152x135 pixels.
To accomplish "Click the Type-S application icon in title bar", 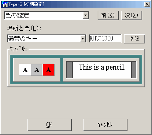I will pos(5,4).
